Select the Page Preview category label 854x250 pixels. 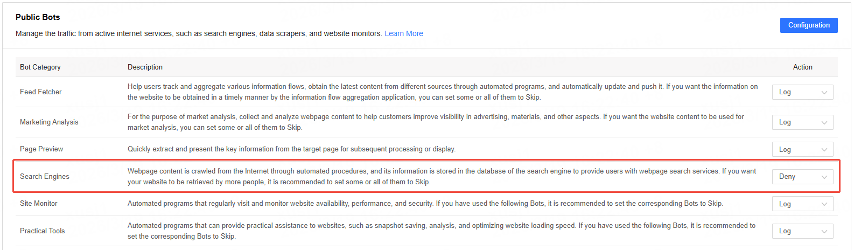coord(41,149)
